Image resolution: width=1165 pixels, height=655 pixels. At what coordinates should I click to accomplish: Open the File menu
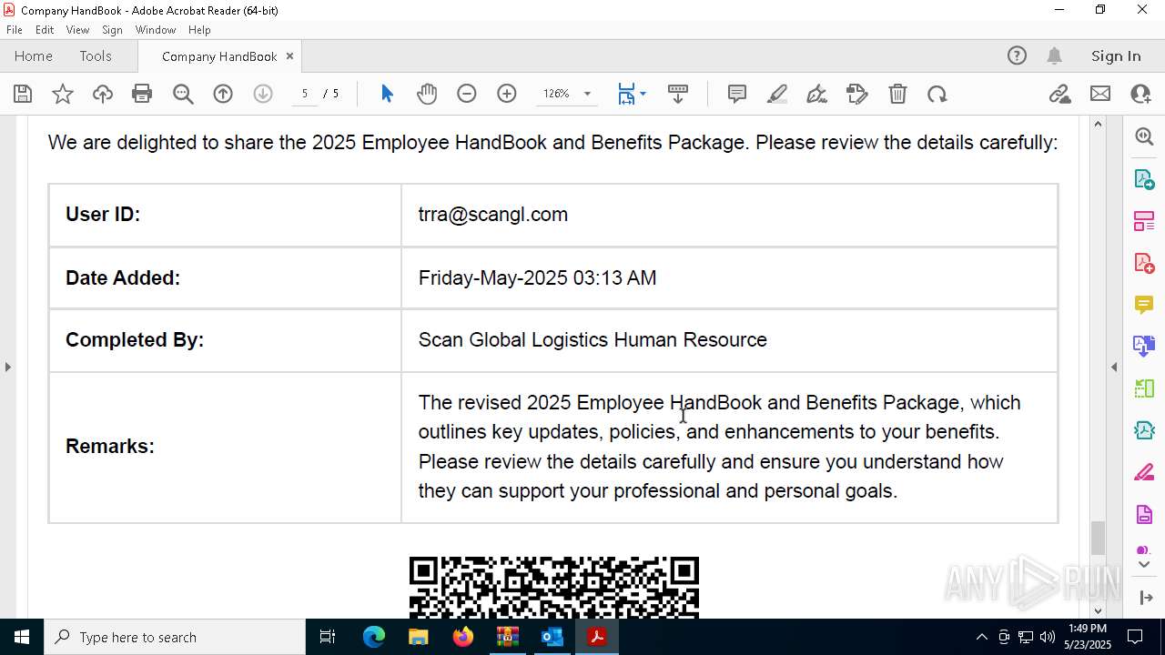[15, 29]
